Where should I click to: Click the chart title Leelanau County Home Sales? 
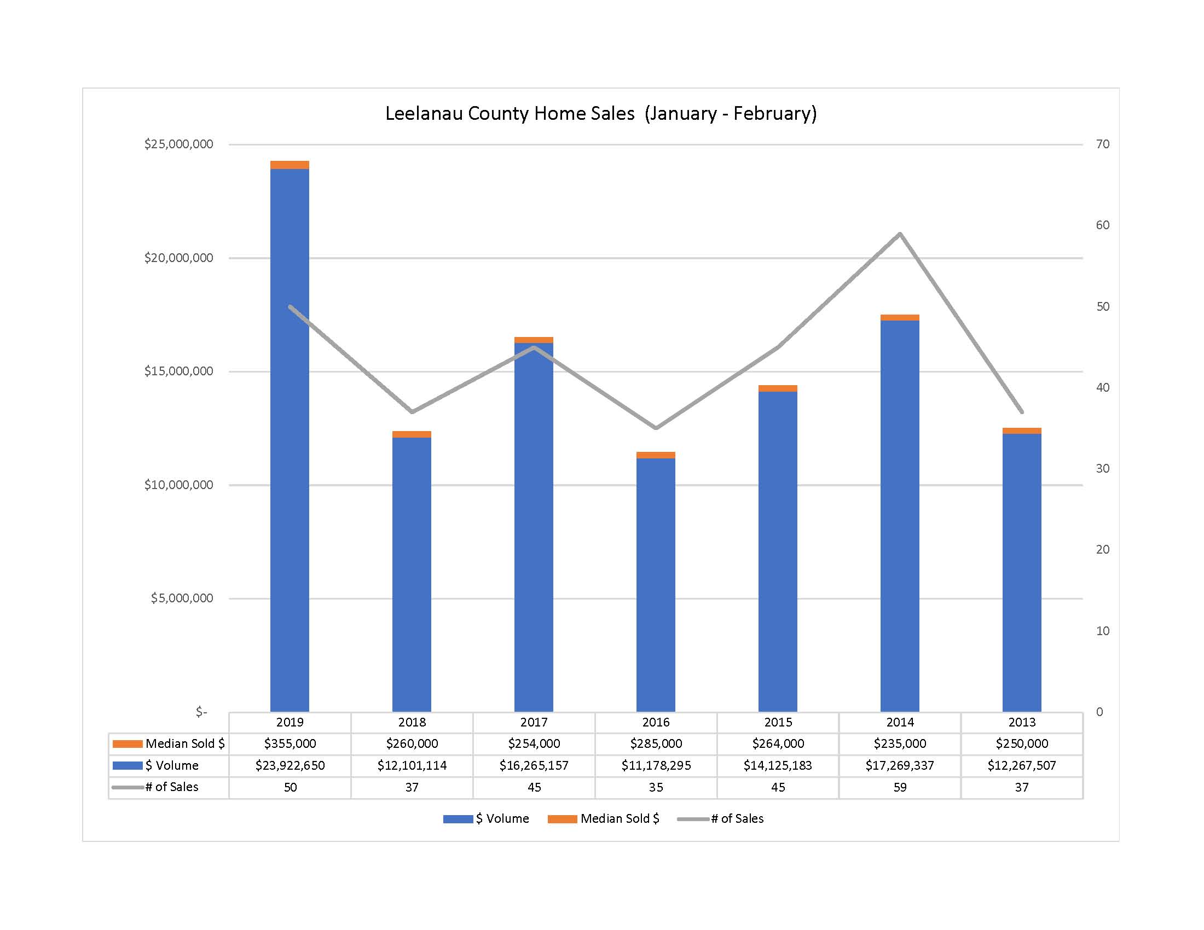600,113
